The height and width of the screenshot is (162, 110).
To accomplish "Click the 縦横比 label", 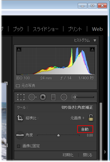I will (32, 118).
